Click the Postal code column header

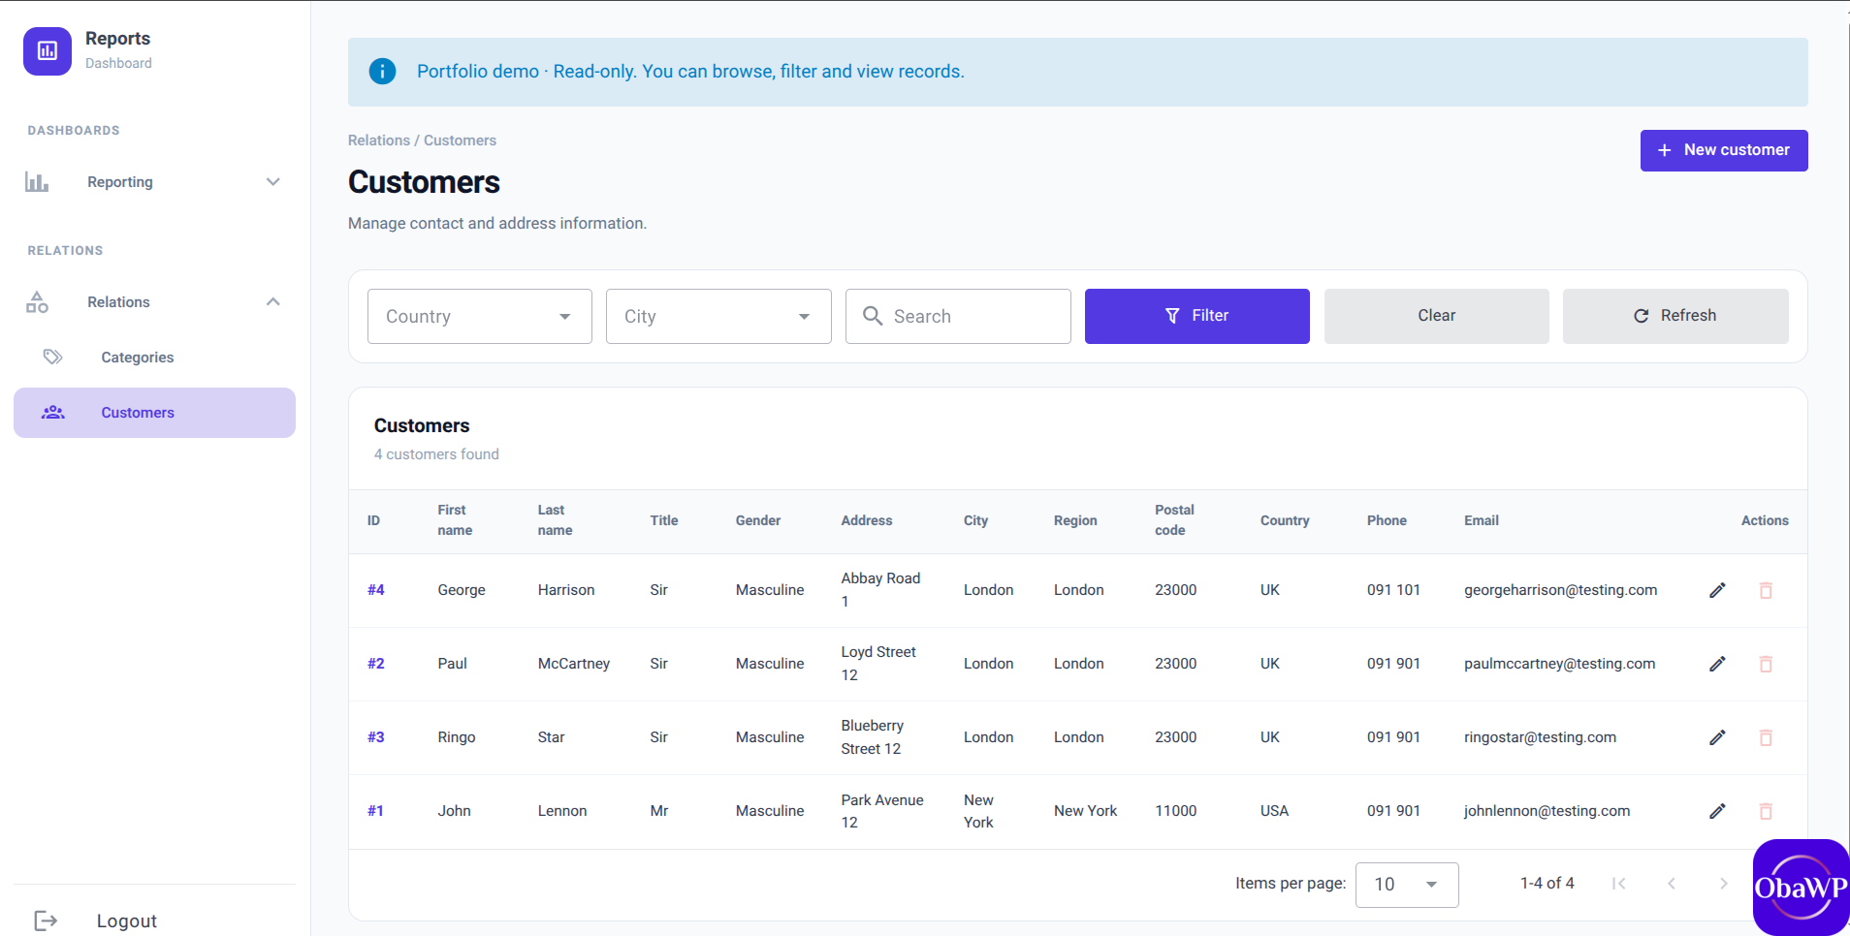(1174, 520)
